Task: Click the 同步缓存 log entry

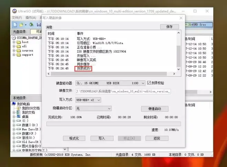Action: click(x=86, y=64)
